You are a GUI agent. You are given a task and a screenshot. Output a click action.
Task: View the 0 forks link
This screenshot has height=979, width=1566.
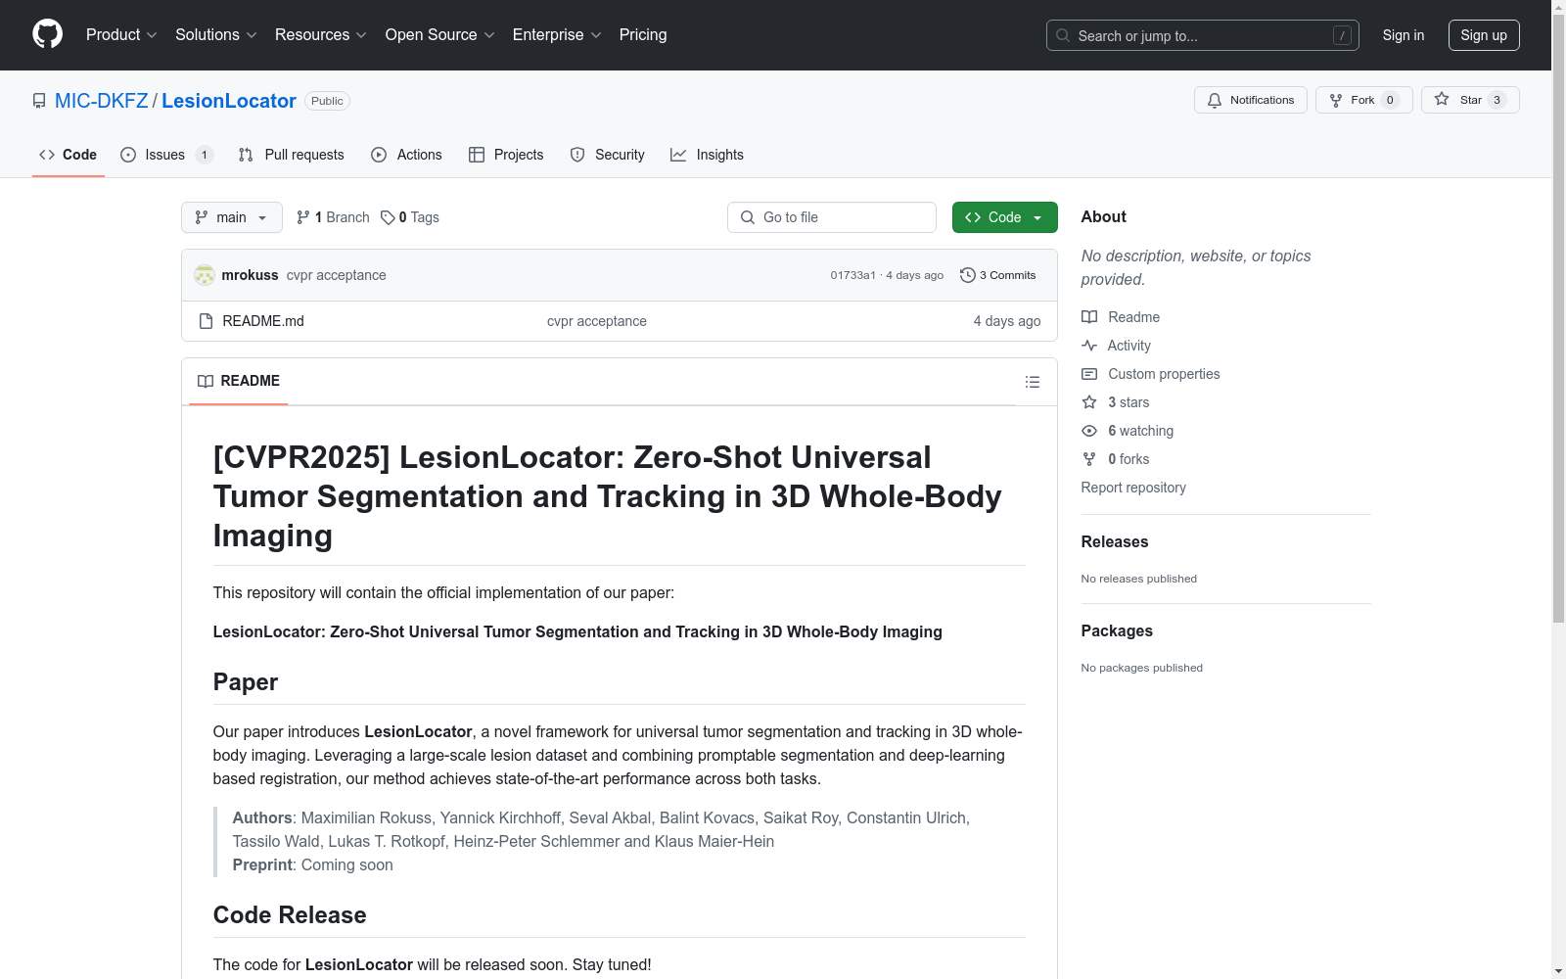1116,459
